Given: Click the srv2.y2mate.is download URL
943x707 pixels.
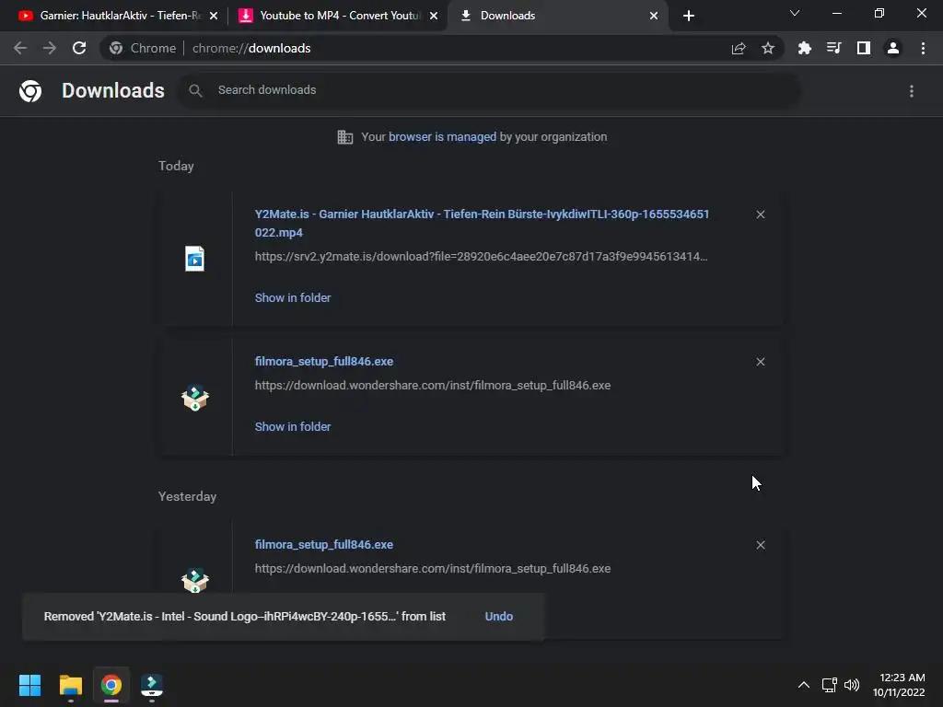Looking at the screenshot, I should click(481, 257).
